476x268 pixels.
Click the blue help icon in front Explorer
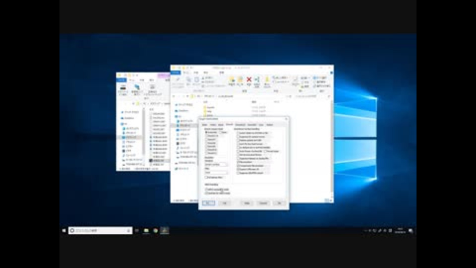[332, 72]
